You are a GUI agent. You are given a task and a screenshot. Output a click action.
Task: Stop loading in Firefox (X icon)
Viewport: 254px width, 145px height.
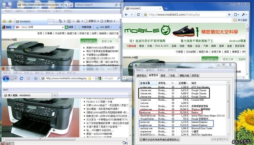(x=29, y=78)
